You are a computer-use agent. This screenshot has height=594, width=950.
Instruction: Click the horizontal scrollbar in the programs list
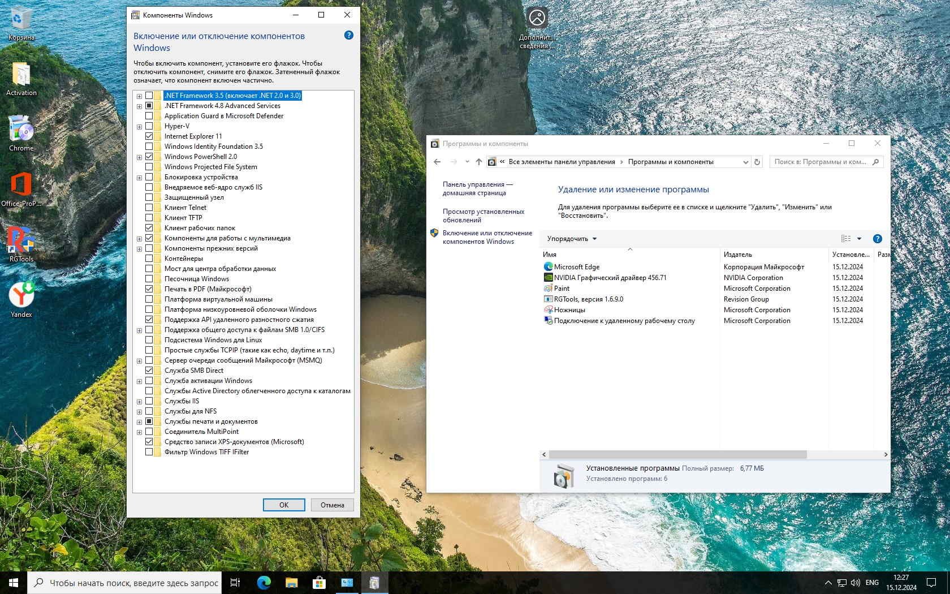pyautogui.click(x=677, y=454)
